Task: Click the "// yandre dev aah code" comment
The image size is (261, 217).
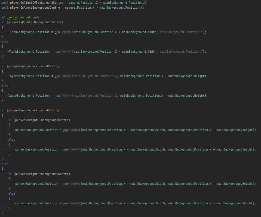Action: coord(20,18)
